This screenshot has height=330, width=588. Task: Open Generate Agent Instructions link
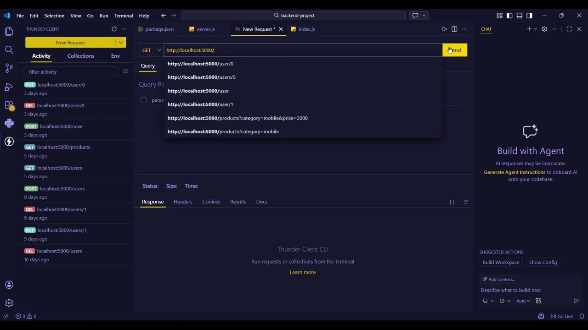[514, 172]
